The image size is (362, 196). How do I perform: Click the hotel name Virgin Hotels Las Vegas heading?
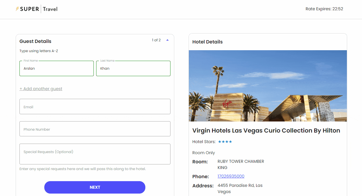pos(266,131)
